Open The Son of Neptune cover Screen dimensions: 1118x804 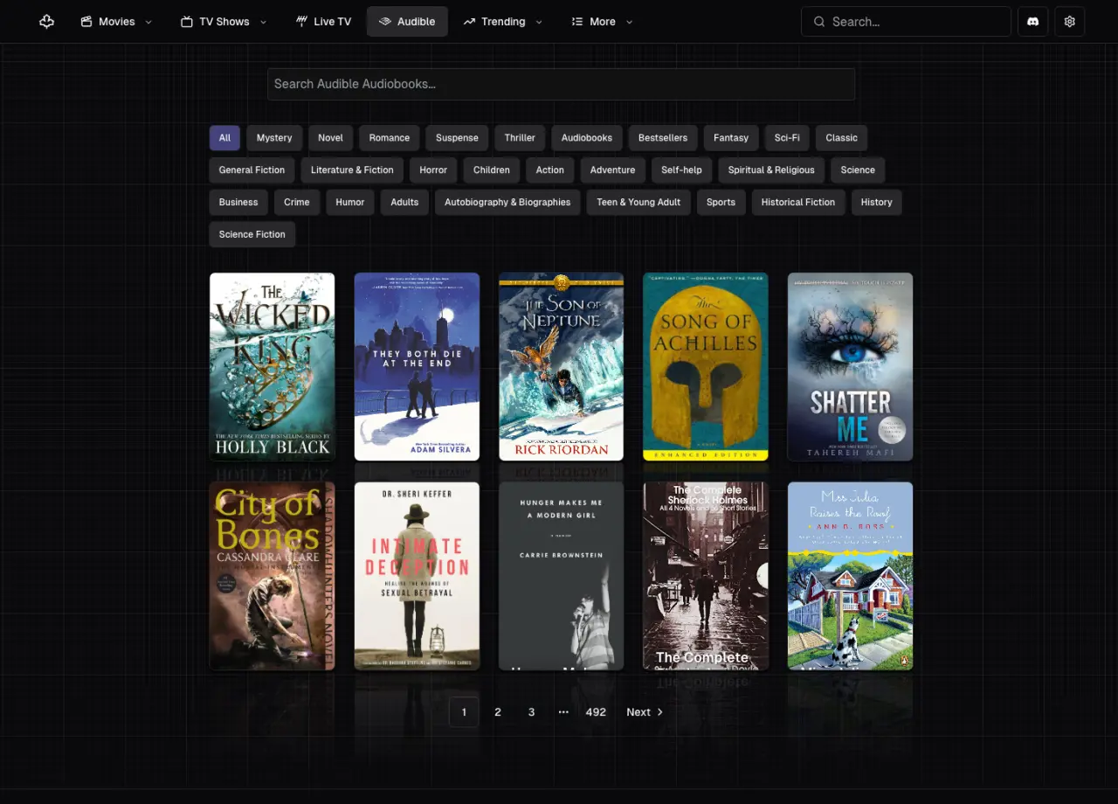[561, 367]
